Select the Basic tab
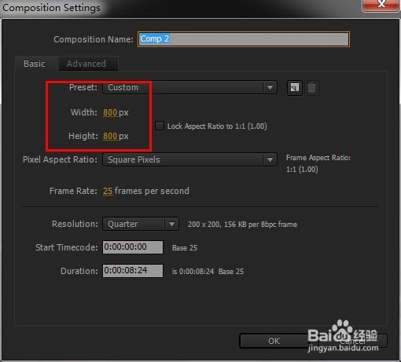401x362 pixels. pos(35,64)
